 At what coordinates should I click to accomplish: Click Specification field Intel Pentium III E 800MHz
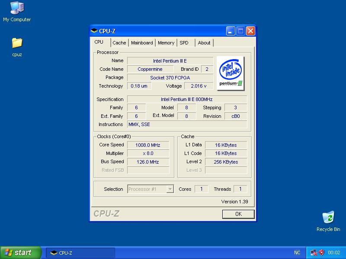(187, 99)
